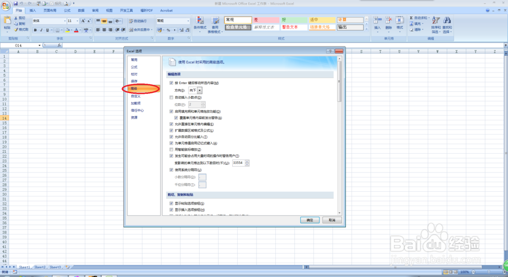Enable 自动插入小数点 checkbox
Viewport: 508px width, 277px height.
[x=171, y=97]
